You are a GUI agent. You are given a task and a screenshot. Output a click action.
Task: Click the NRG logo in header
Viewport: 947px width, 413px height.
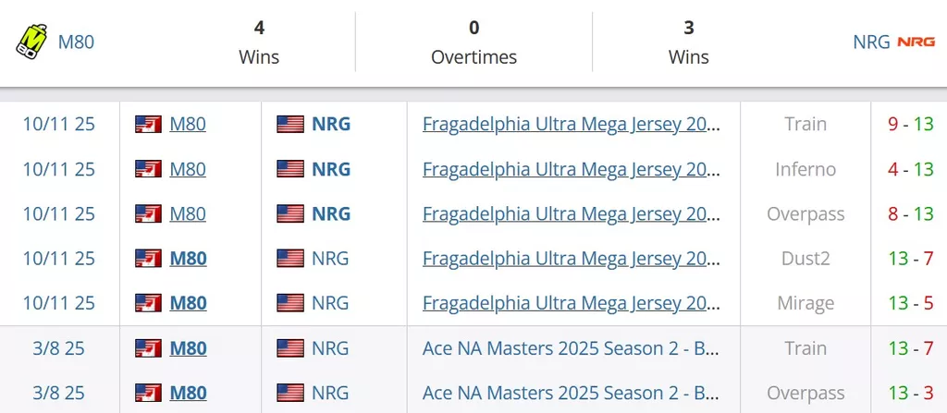(916, 42)
